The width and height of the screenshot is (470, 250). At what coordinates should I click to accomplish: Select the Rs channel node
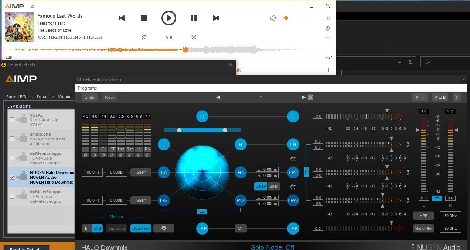[241, 172]
